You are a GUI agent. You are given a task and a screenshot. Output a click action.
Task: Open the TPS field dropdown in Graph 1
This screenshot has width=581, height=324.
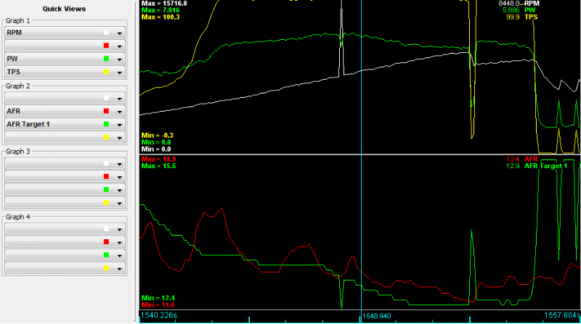coord(118,72)
